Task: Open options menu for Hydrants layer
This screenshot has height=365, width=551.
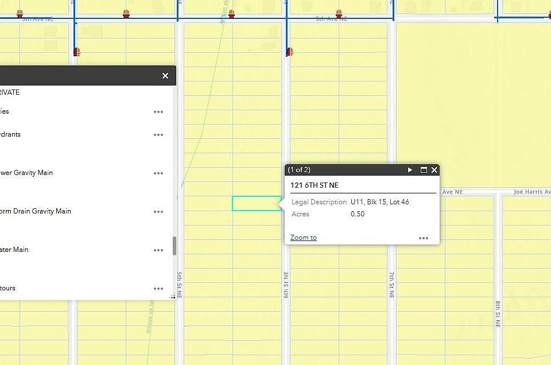Action: pyautogui.click(x=158, y=135)
